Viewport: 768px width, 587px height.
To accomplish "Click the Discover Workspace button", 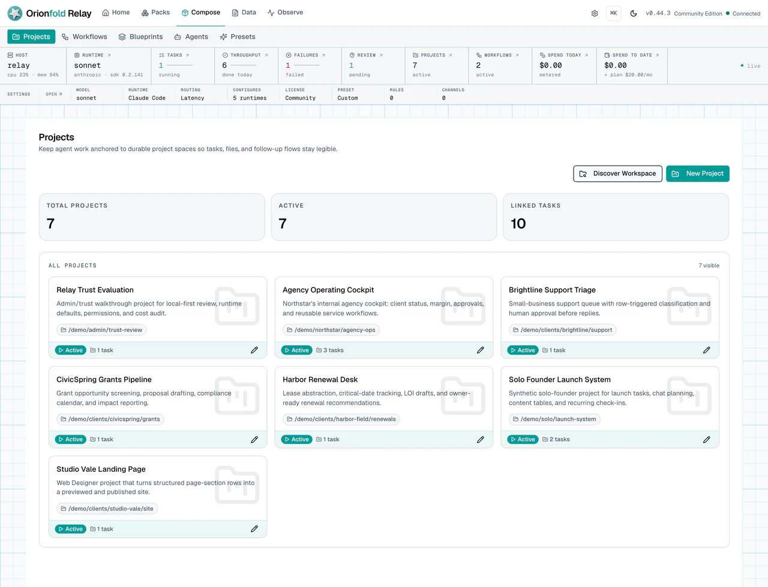I will point(617,173).
